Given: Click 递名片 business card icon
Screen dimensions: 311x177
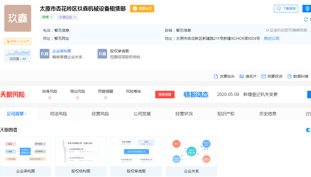Looking at the screenshot, I should [242, 76].
